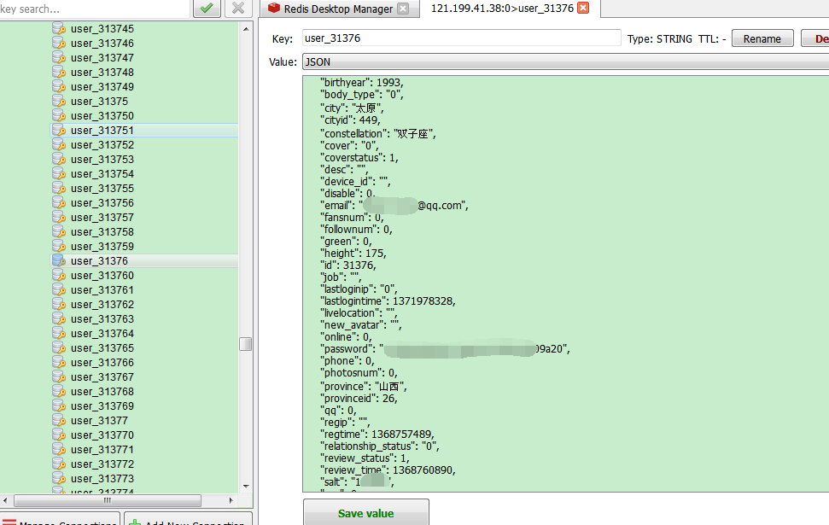Click the "regtime": 1368757489 line
829x525 pixels.
point(377,435)
